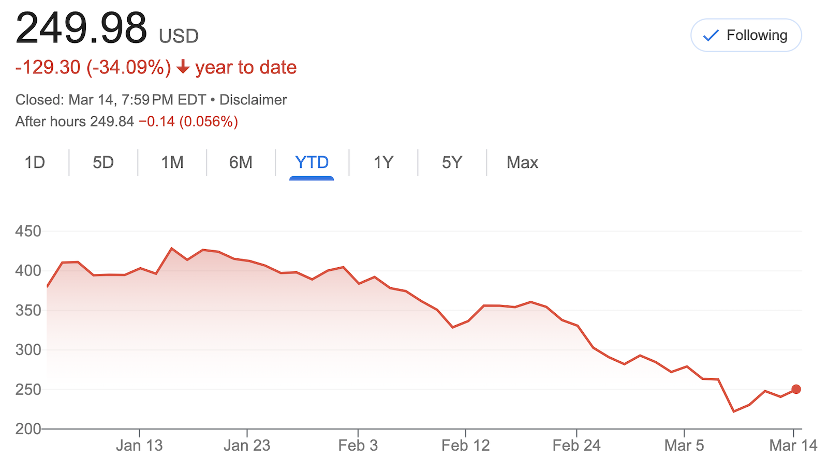Click the Feb 12 axis date label
The image size is (828, 460).
[465, 445]
